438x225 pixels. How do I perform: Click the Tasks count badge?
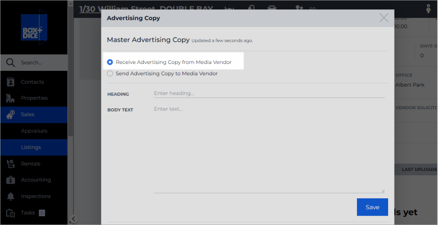click(x=42, y=213)
